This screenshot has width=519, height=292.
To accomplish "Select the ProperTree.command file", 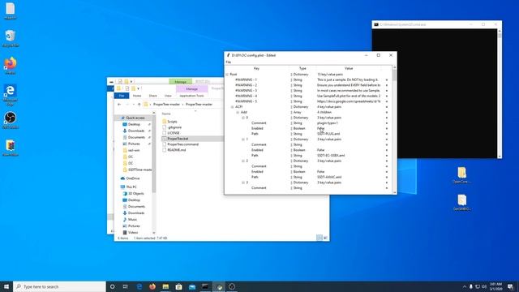I will pos(182,144).
